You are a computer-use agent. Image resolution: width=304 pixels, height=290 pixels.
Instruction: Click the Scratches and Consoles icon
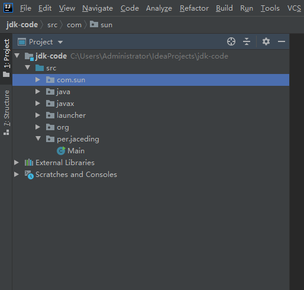[x=29, y=175]
